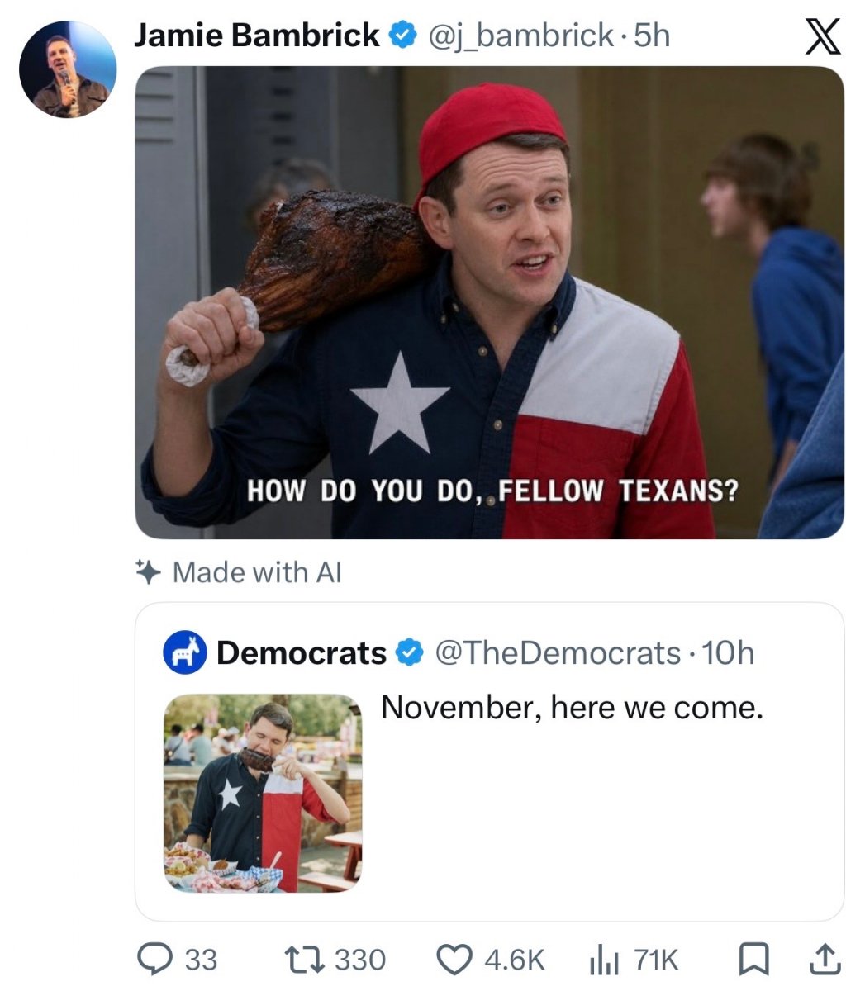Image resolution: width=865 pixels, height=991 pixels.
Task: Like the post with the heart icon
Action: tap(453, 959)
